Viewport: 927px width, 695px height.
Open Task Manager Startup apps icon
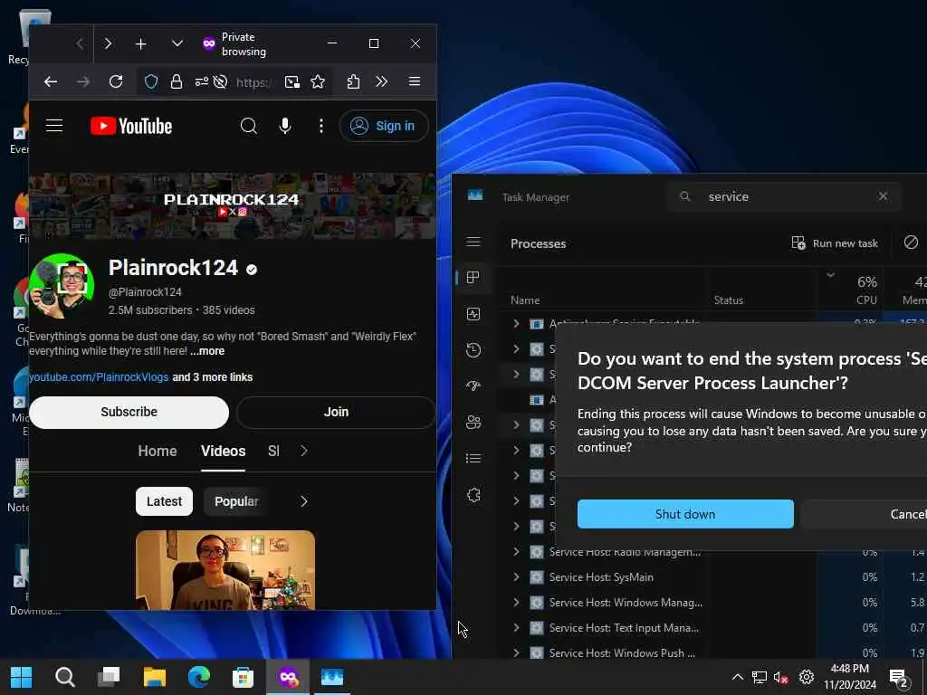pos(473,386)
